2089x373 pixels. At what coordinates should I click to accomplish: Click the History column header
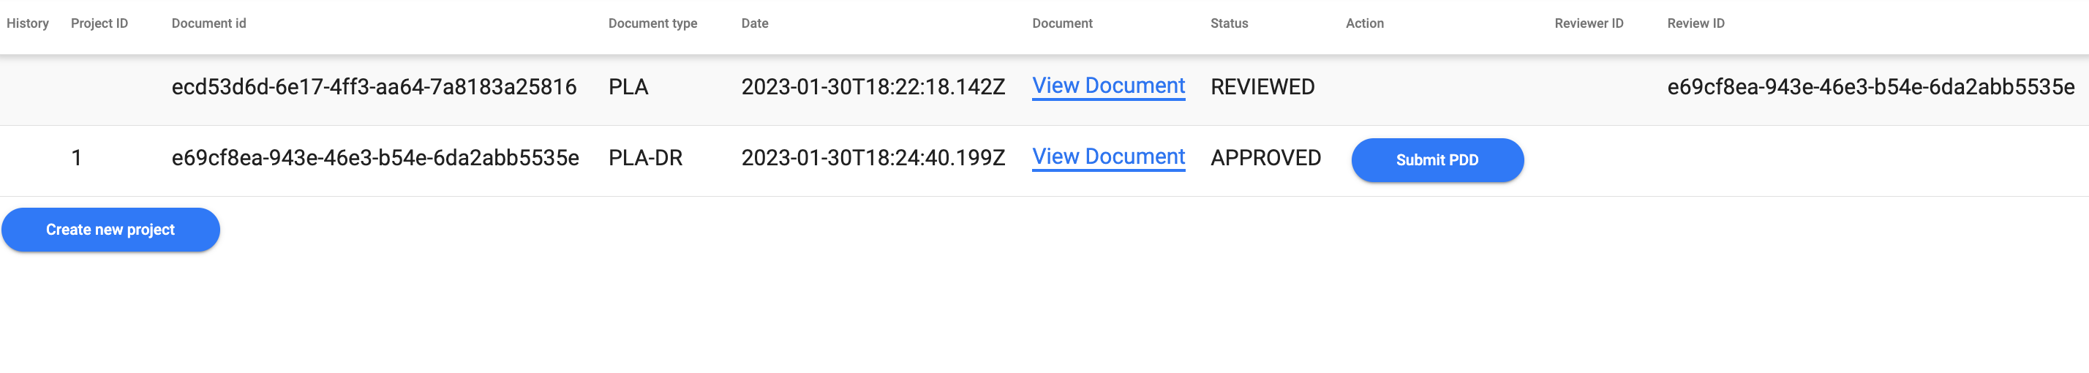tap(28, 23)
